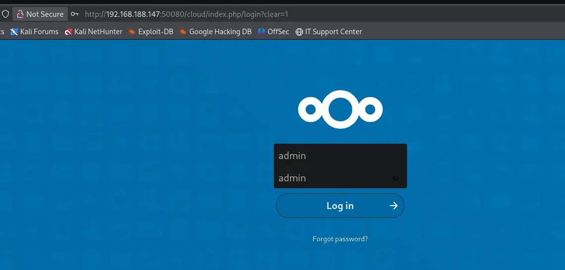Screen dimensions: 565x270
Task: Focus the username field containing admin
Action: click(x=340, y=156)
